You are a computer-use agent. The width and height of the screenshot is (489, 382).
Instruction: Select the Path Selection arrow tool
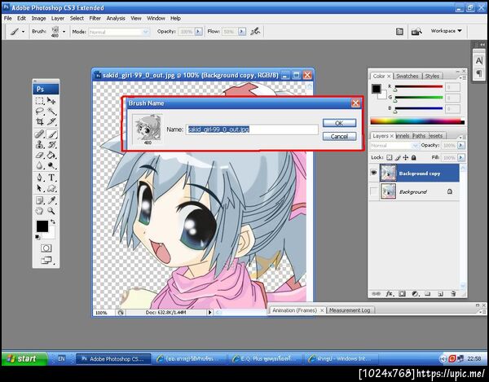(x=40, y=188)
